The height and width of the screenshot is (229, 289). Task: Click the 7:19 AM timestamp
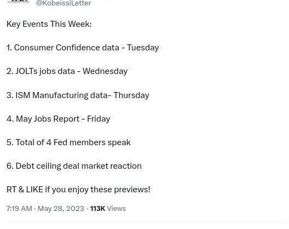click(x=19, y=209)
